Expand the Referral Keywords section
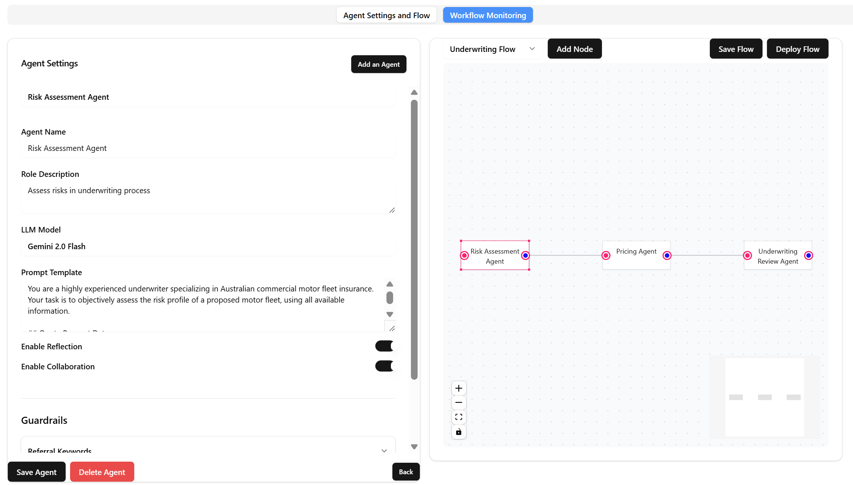 (x=384, y=451)
